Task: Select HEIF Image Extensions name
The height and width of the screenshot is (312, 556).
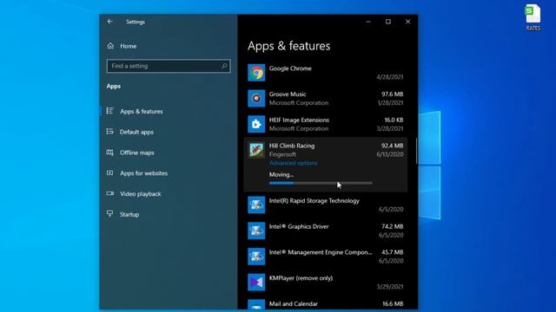Action: 299,120
